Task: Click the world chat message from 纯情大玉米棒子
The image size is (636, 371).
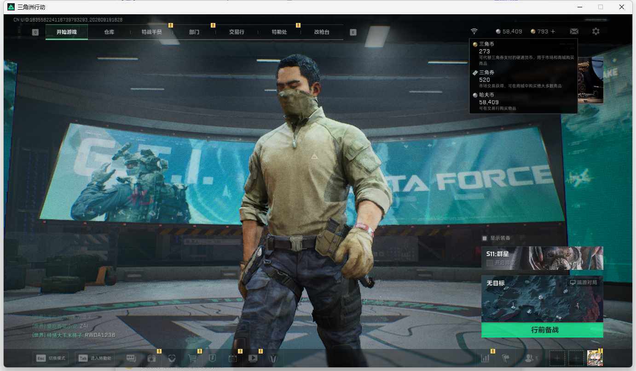Action: tap(74, 335)
